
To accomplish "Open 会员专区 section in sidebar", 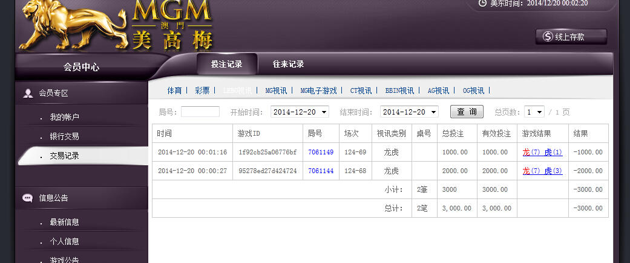I will click(x=82, y=93).
